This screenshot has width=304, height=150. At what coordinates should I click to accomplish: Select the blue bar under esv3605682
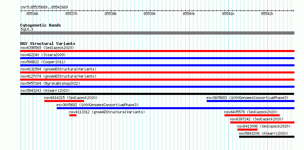click(176, 108)
